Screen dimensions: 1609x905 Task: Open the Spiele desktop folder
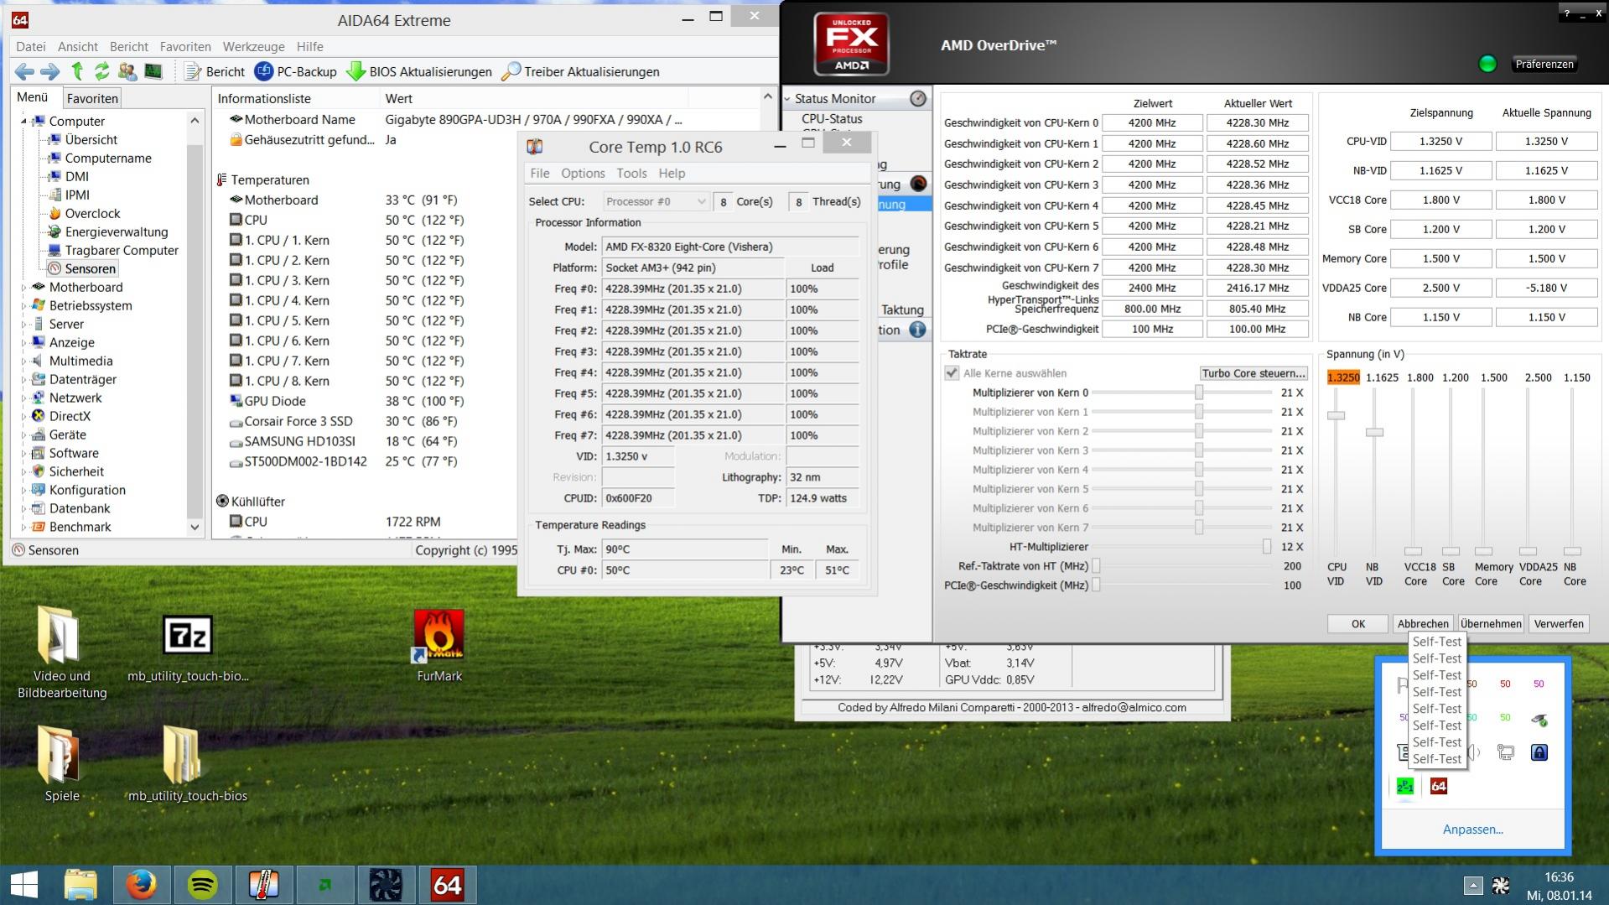61,764
